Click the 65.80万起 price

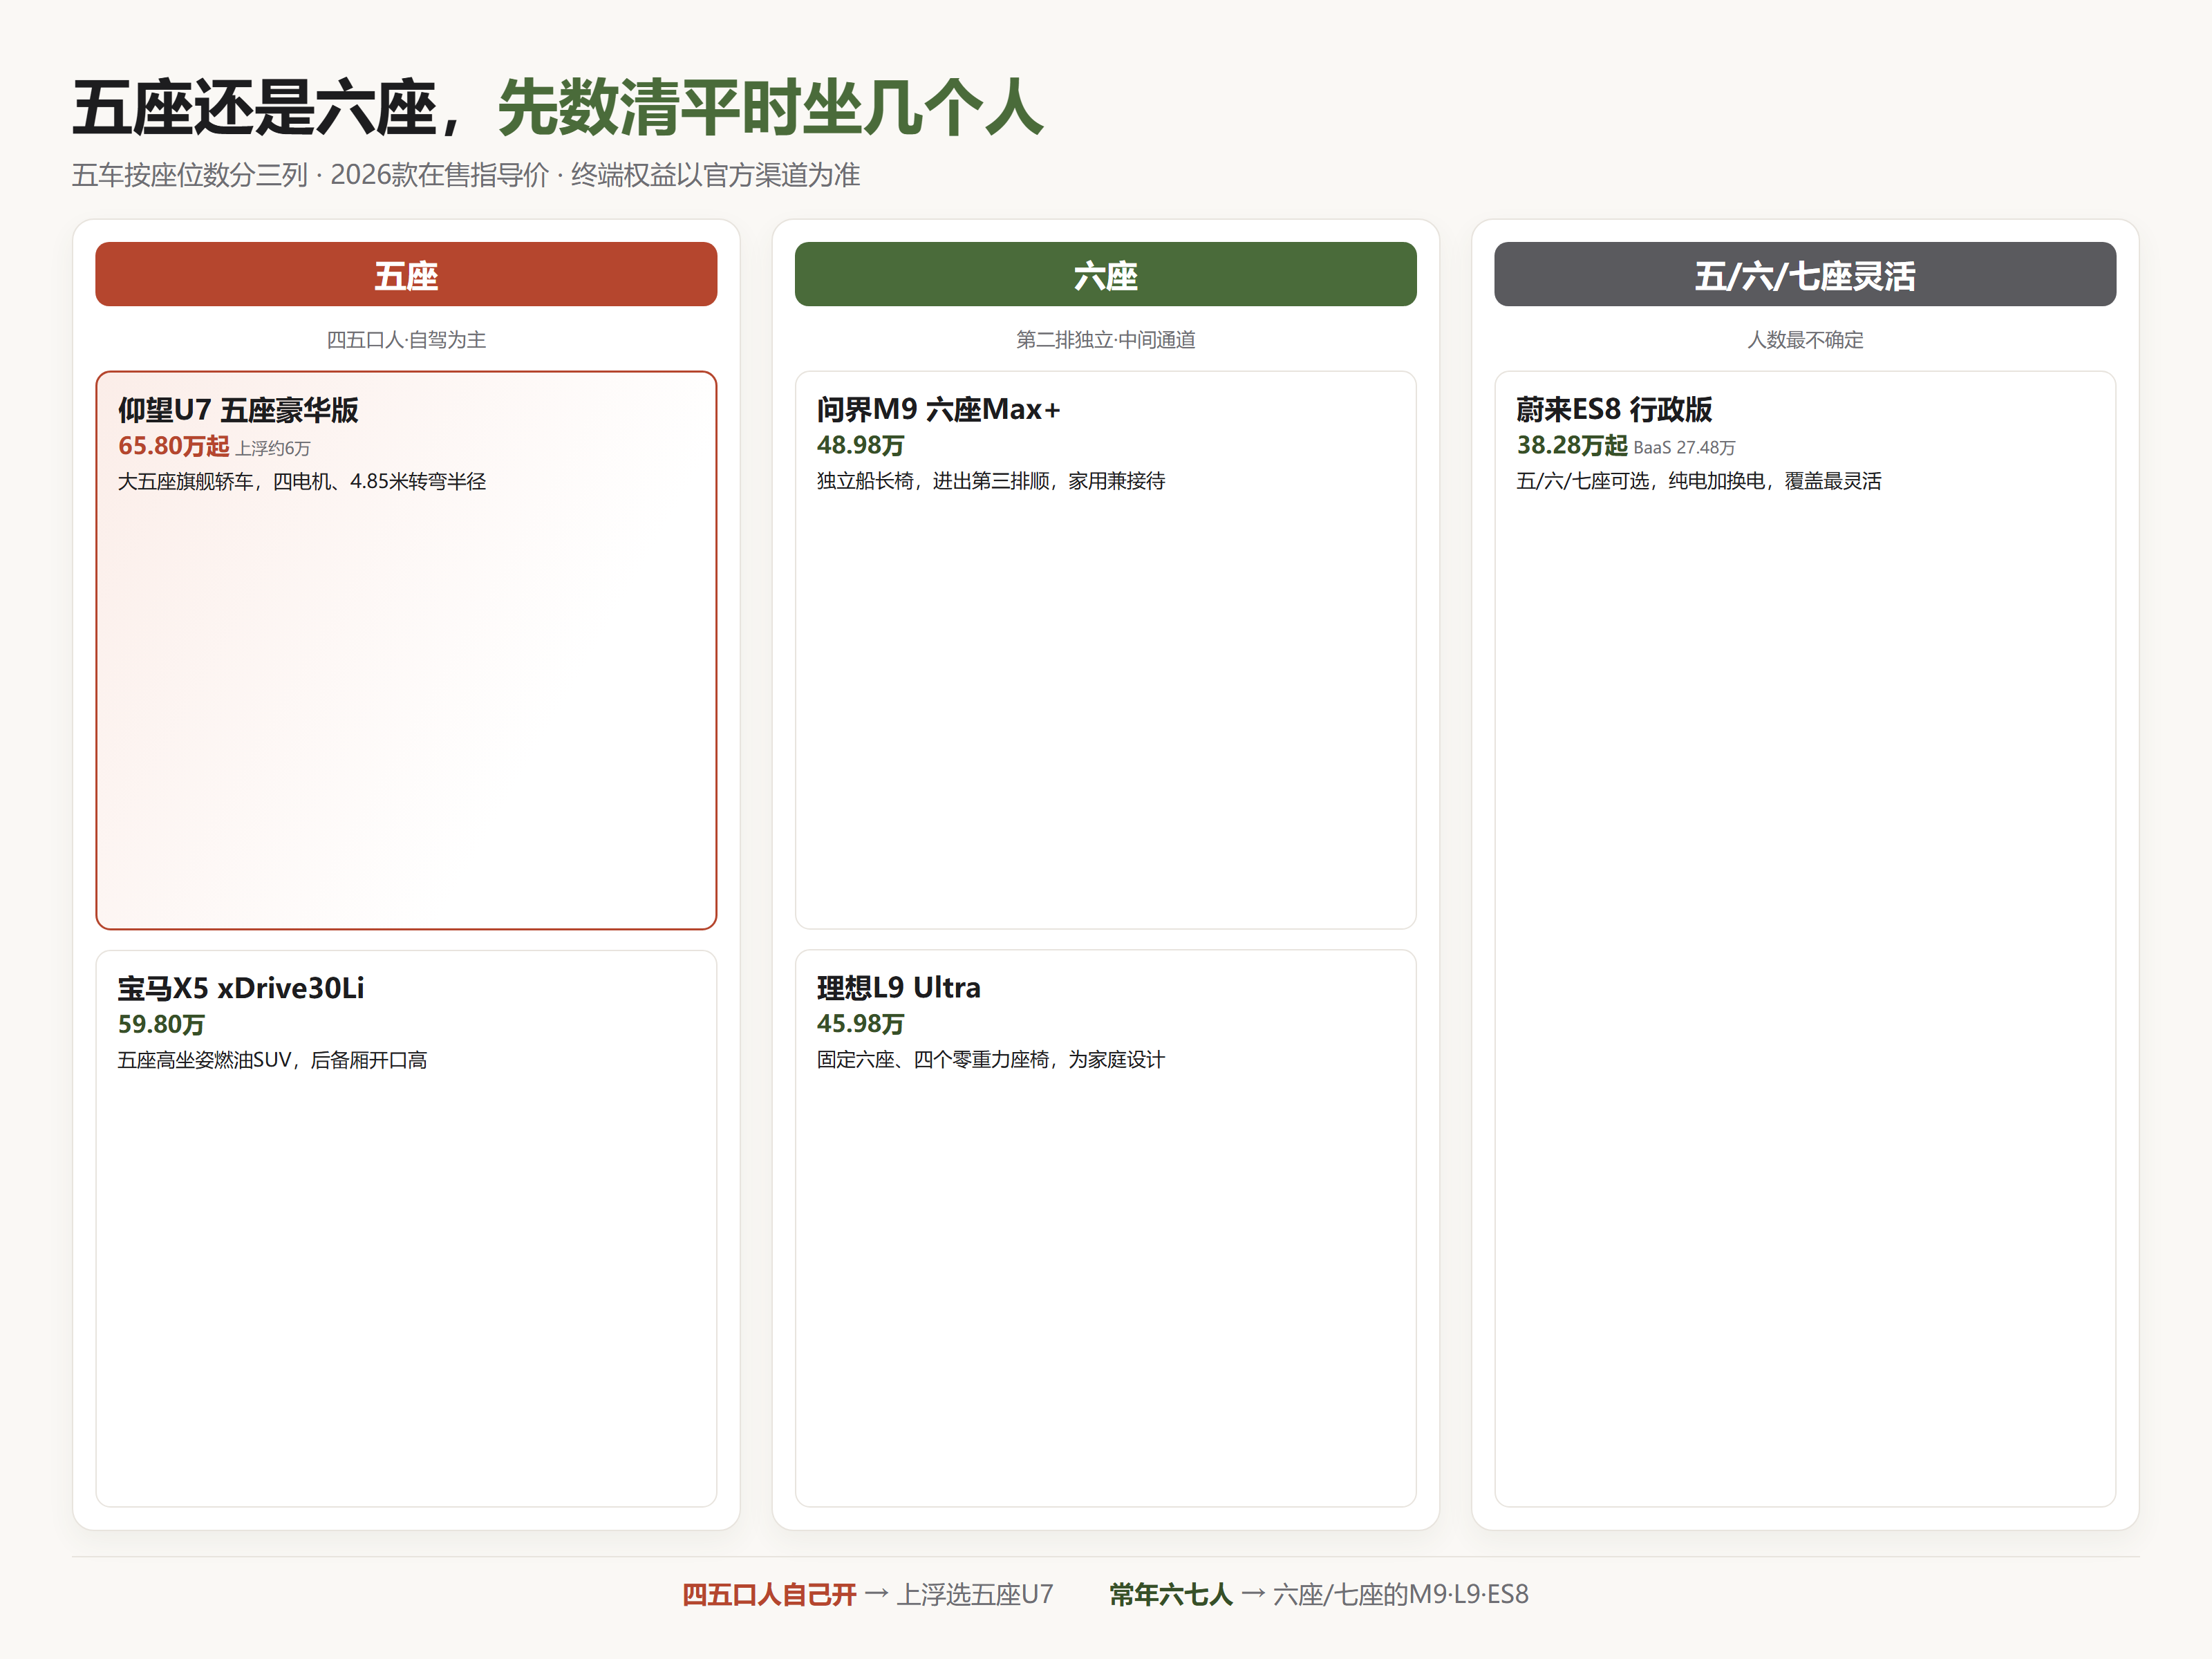174,446
